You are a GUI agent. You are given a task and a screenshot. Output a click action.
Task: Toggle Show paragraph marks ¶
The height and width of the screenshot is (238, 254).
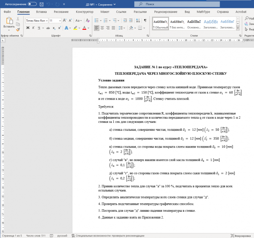[x=145, y=21]
